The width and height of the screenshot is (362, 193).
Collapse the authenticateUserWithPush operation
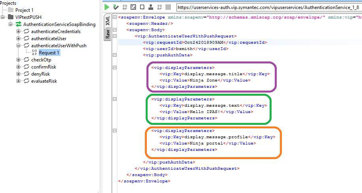coord(18,46)
